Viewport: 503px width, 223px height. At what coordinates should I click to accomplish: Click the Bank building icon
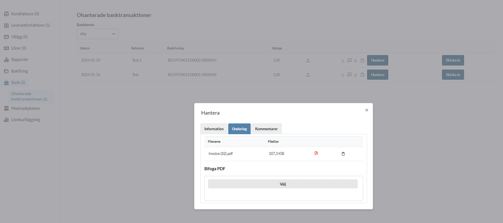pos(6,83)
